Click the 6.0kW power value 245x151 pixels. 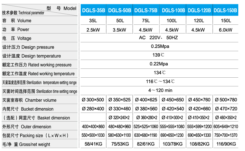225,30
